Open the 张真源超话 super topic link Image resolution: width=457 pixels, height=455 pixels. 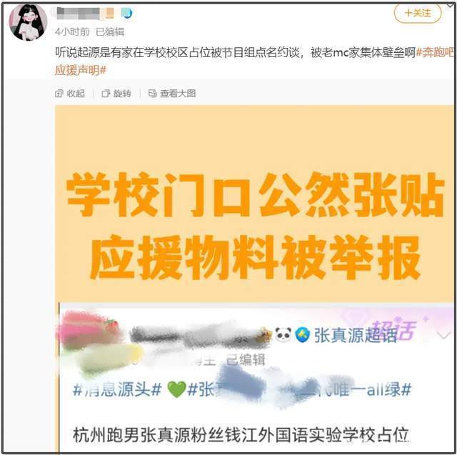[356, 335]
